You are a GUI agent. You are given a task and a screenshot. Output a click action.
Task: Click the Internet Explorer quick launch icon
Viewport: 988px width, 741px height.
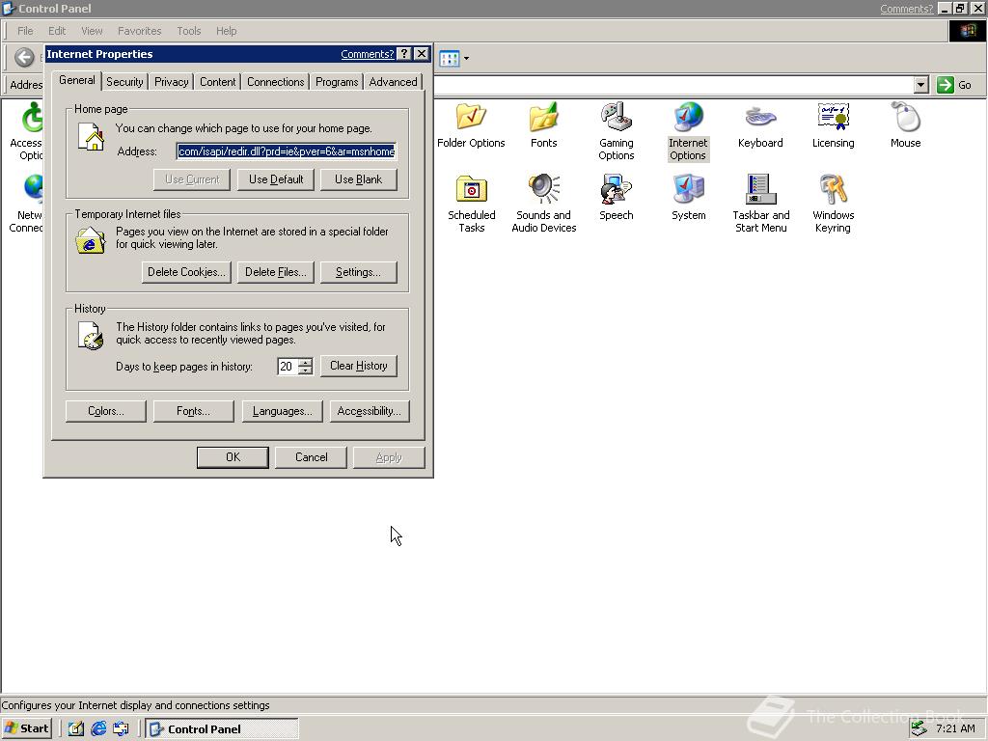[x=98, y=728]
